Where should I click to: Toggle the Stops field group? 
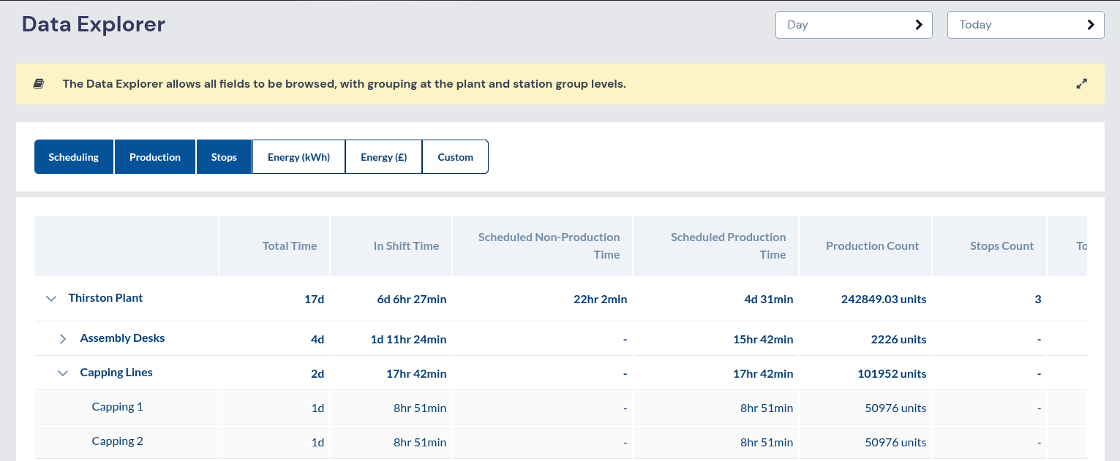click(224, 157)
